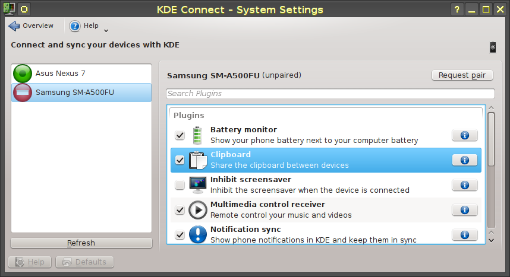This screenshot has width=510, height=277.
Task: Uncheck the Clipboard plugin
Action: (180, 160)
